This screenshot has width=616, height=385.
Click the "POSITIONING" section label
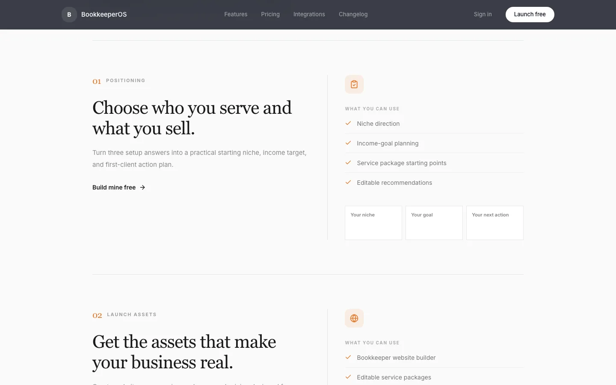tap(126, 80)
